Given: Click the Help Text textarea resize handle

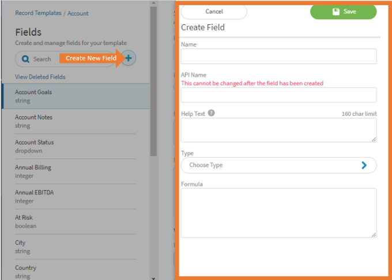Looking at the screenshot, I should (x=374, y=139).
